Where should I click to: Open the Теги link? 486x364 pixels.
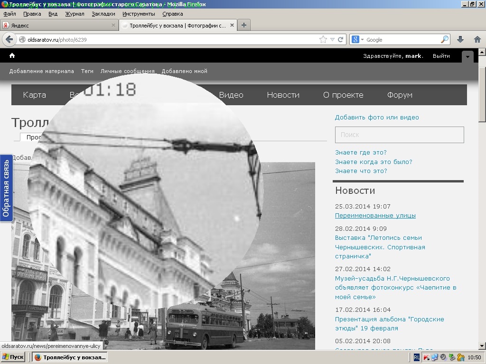[x=87, y=71]
